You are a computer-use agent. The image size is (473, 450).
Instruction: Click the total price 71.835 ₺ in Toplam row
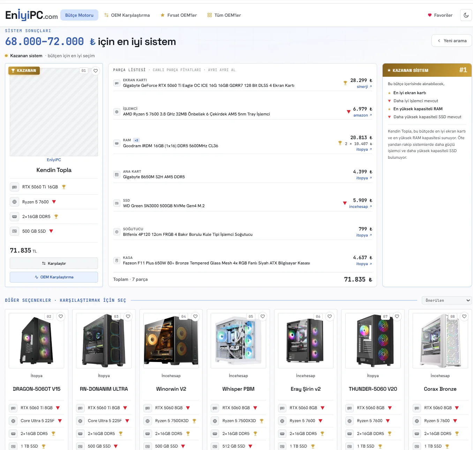[358, 279]
